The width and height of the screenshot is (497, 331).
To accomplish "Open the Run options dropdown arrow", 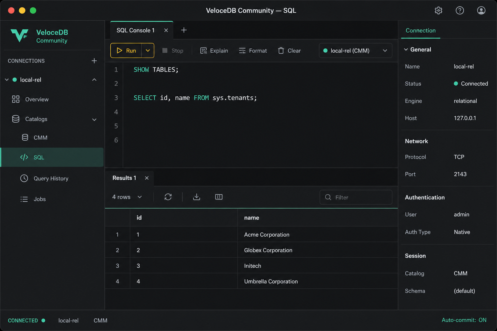I will (148, 50).
